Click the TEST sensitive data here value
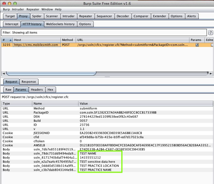Viewport: 214px width, 184px height. click(x=97, y=162)
